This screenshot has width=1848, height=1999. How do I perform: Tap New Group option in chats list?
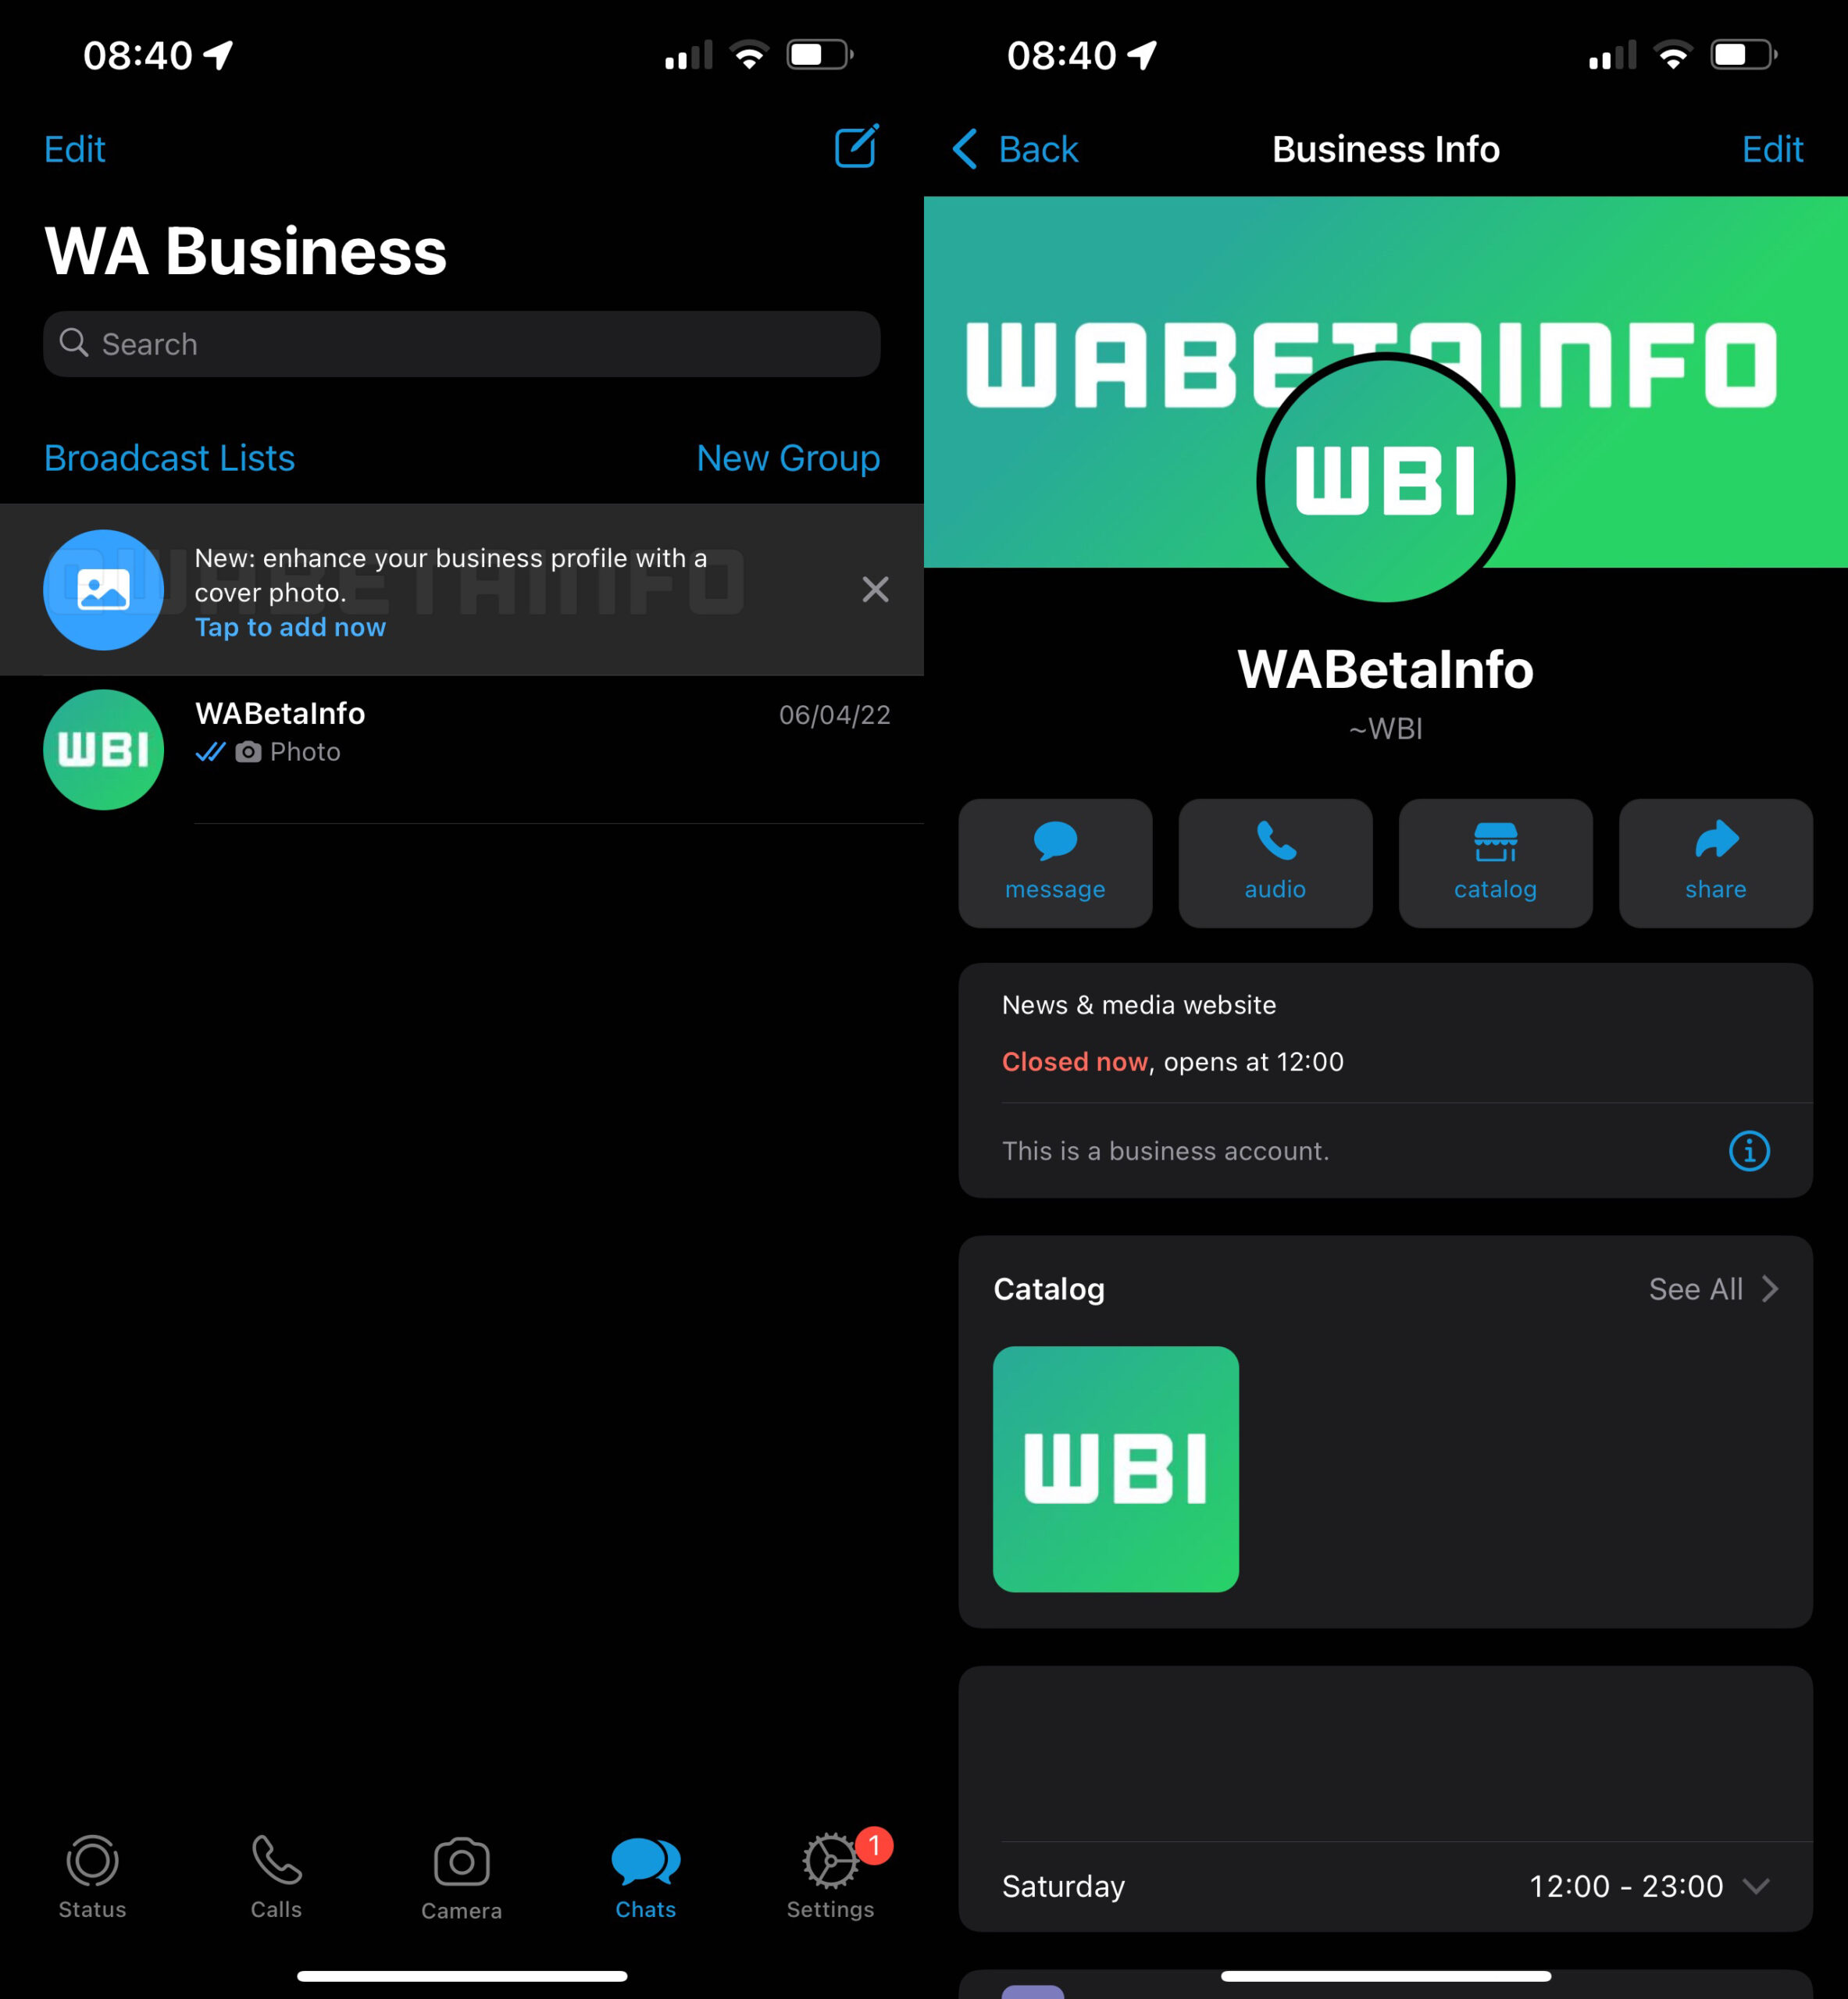787,458
